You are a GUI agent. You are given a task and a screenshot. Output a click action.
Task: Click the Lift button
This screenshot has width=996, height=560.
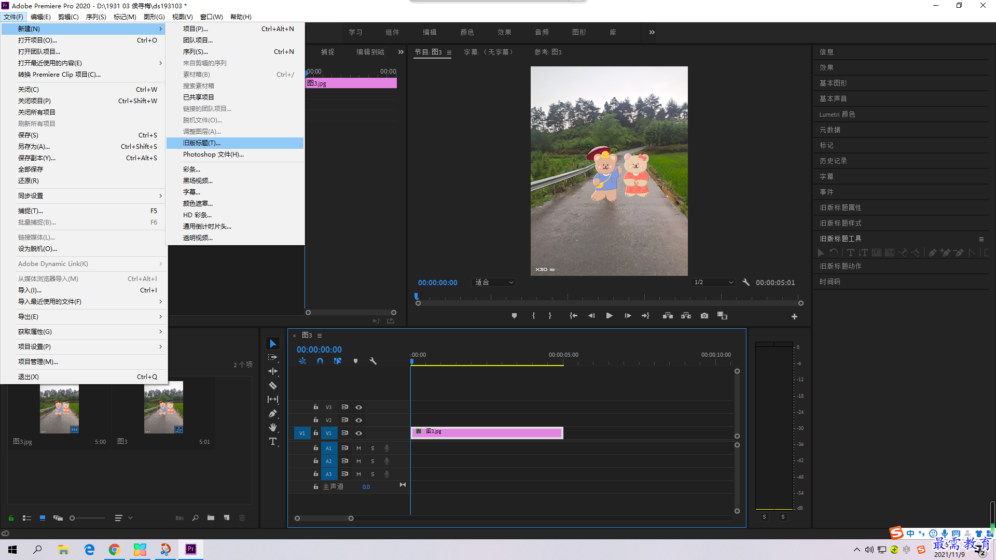click(668, 316)
